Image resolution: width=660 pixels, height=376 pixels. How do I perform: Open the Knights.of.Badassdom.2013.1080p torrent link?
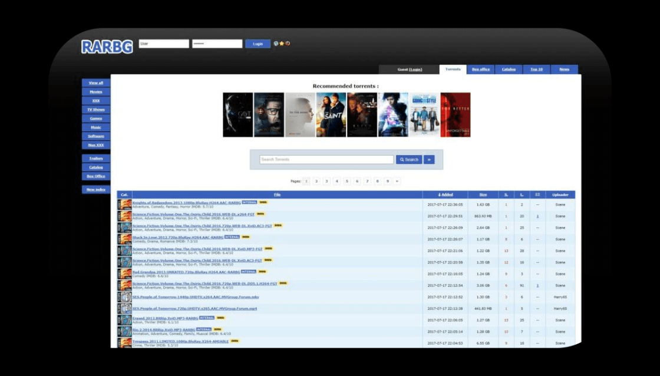click(186, 203)
